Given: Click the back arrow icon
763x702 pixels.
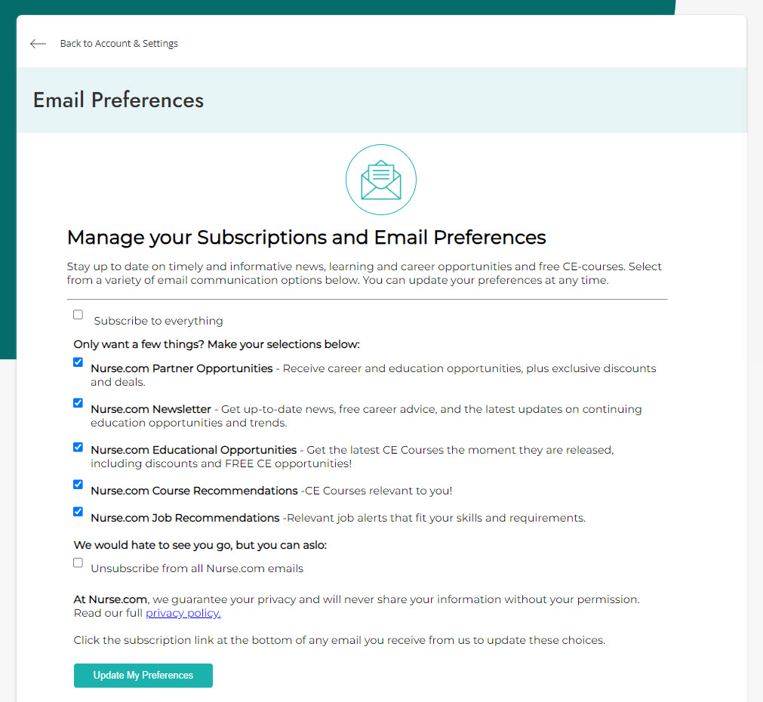Looking at the screenshot, I should 38,44.
